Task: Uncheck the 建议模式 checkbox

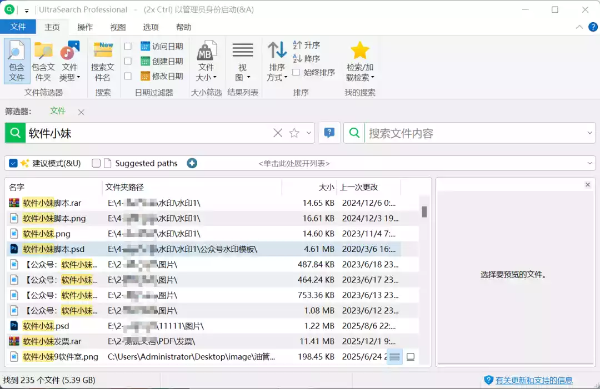Action: pos(13,163)
